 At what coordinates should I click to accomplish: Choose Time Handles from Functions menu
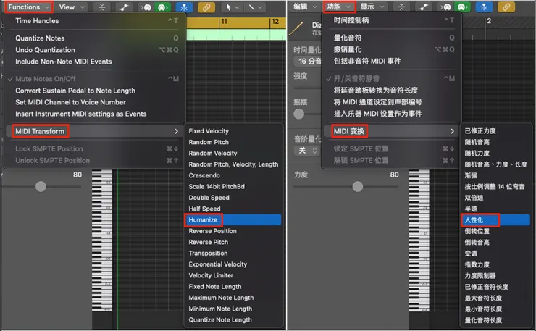(94, 21)
